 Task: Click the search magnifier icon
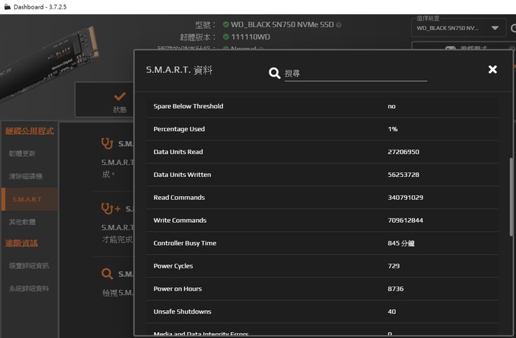tap(274, 73)
